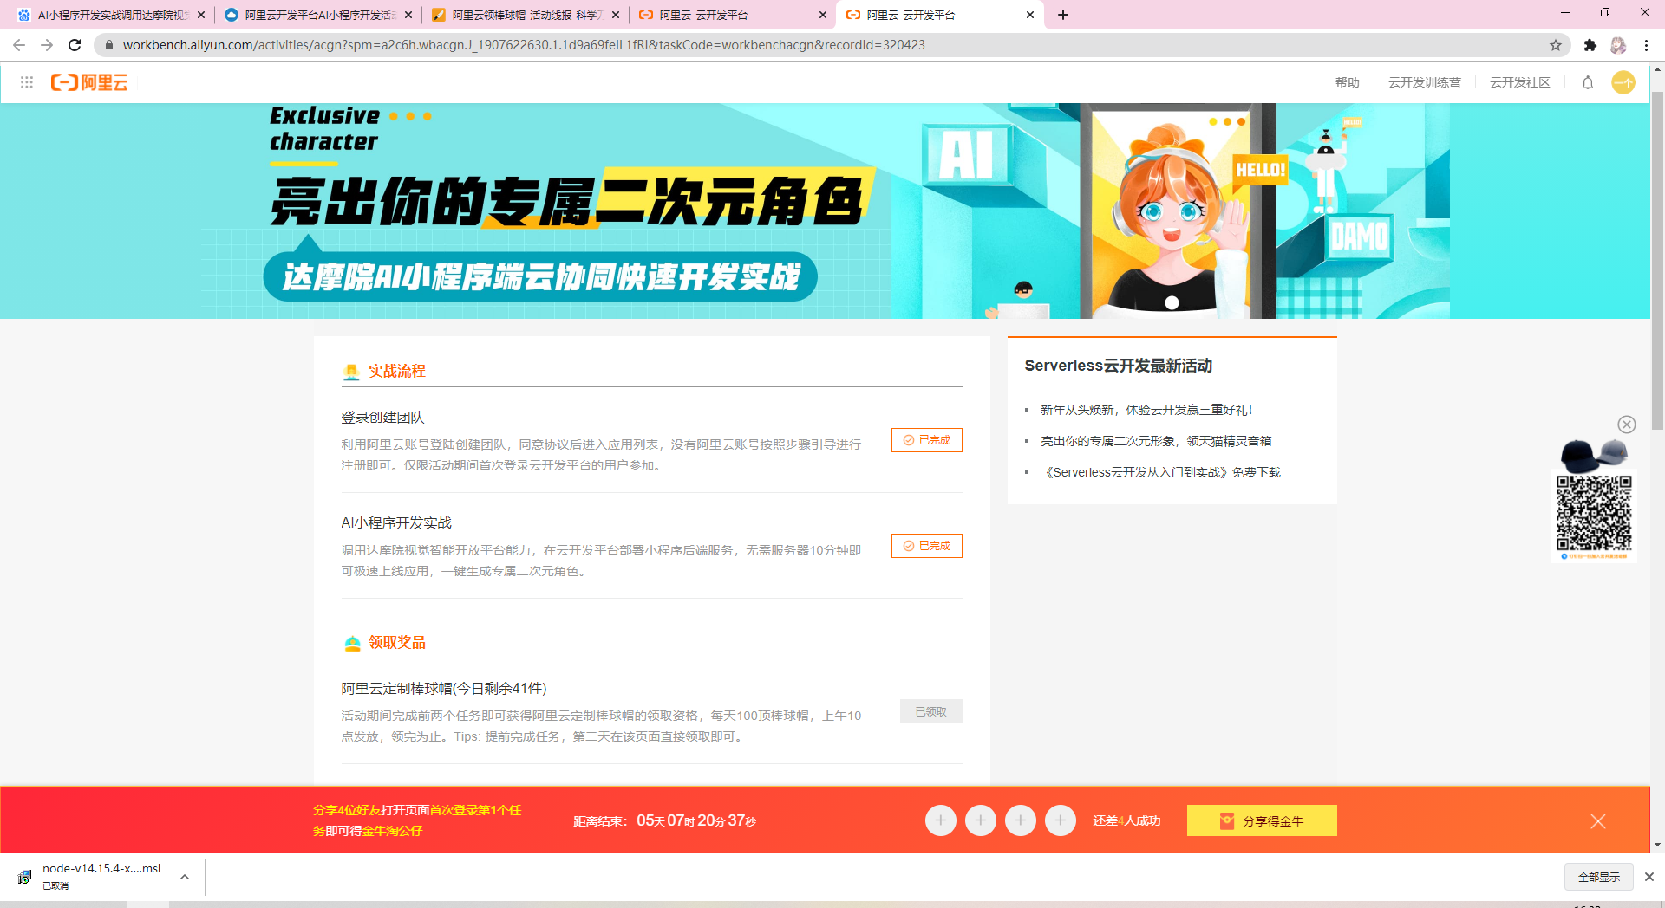Click the anime character banner image
1665x908 pixels.
[x=1178, y=211]
